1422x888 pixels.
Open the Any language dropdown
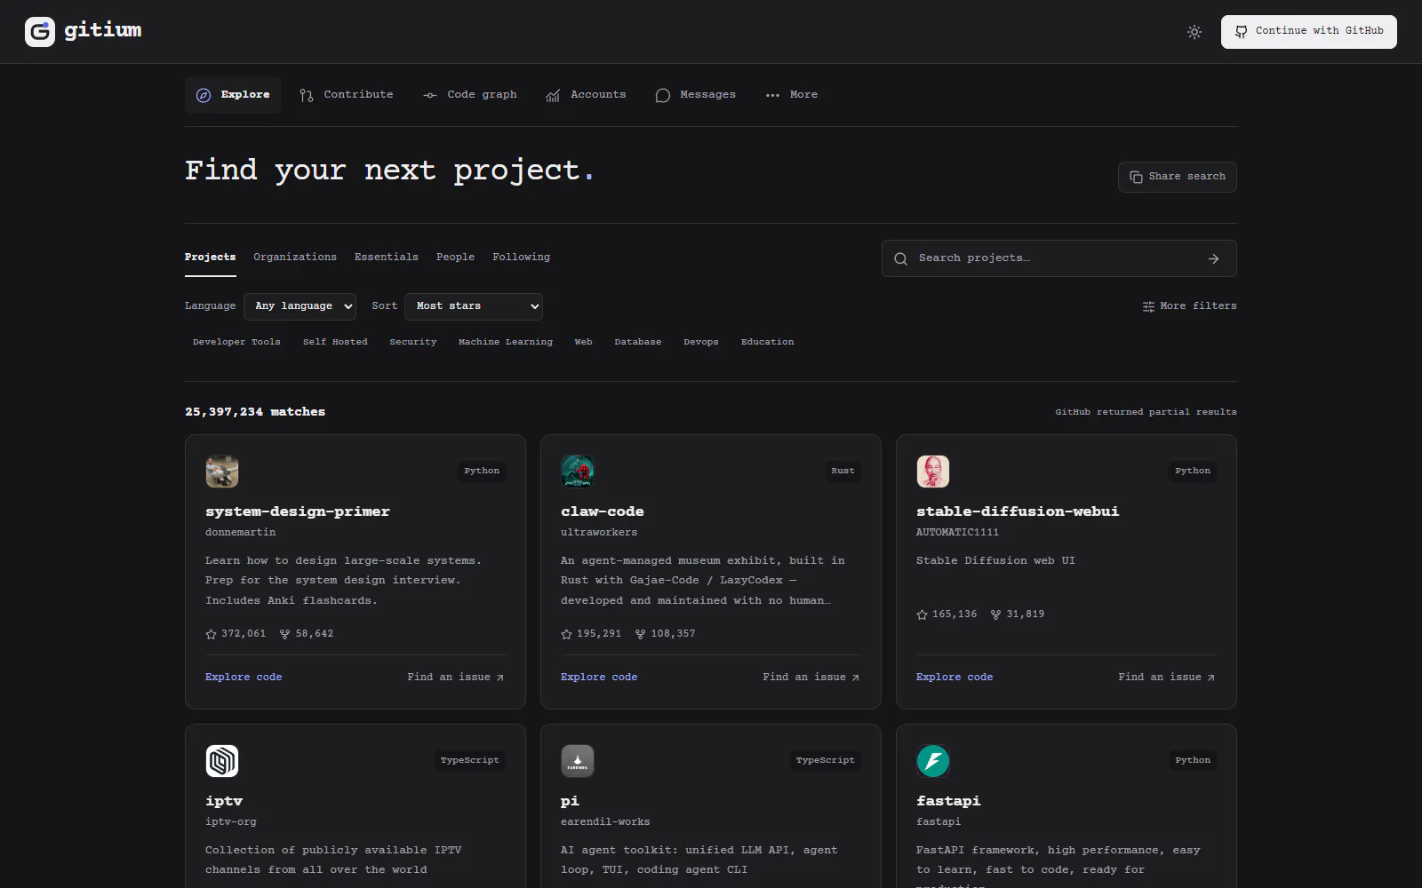(x=300, y=306)
